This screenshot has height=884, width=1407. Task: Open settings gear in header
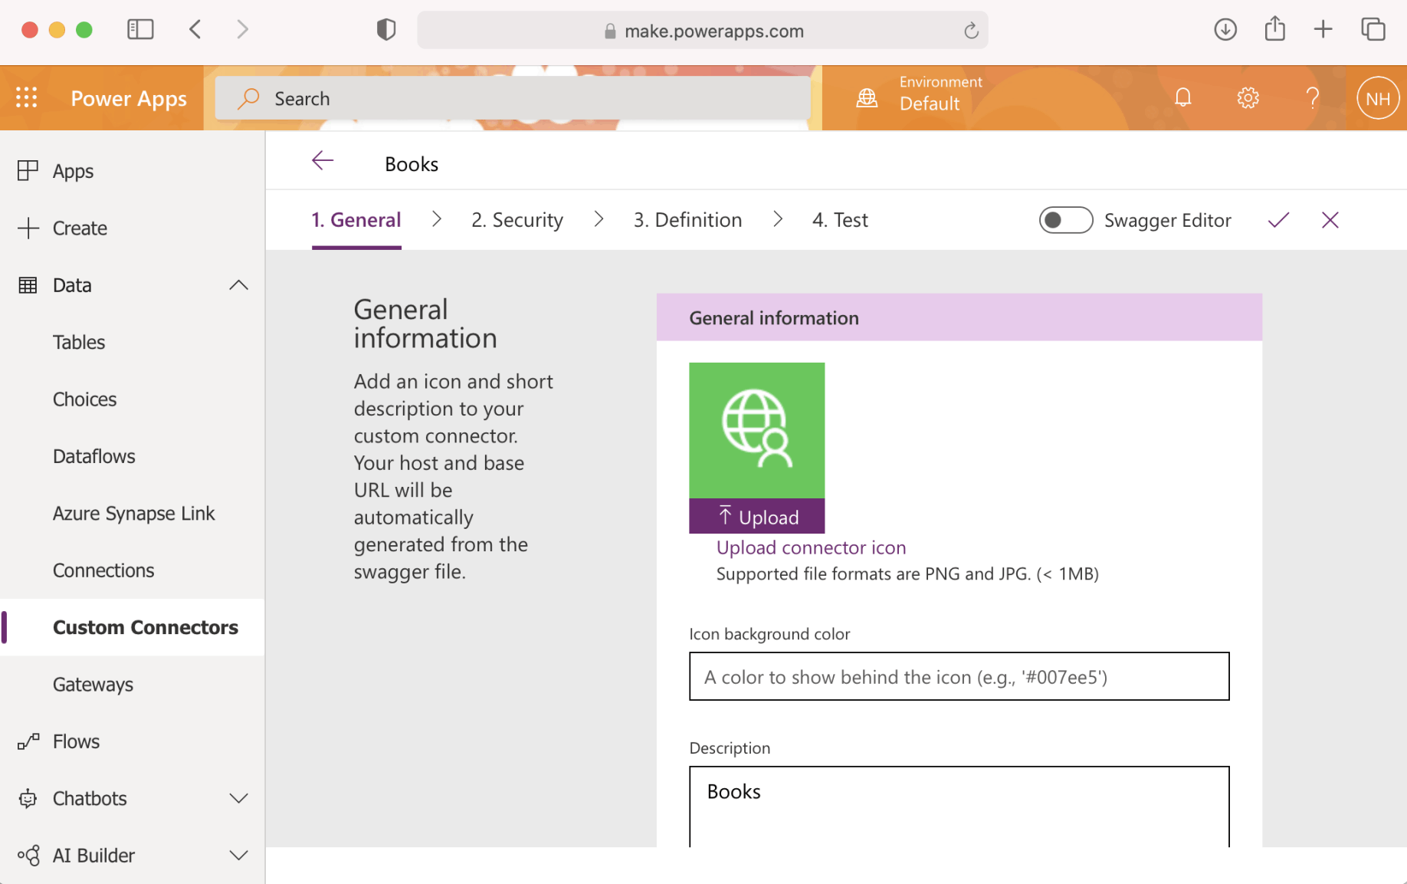pos(1248,97)
